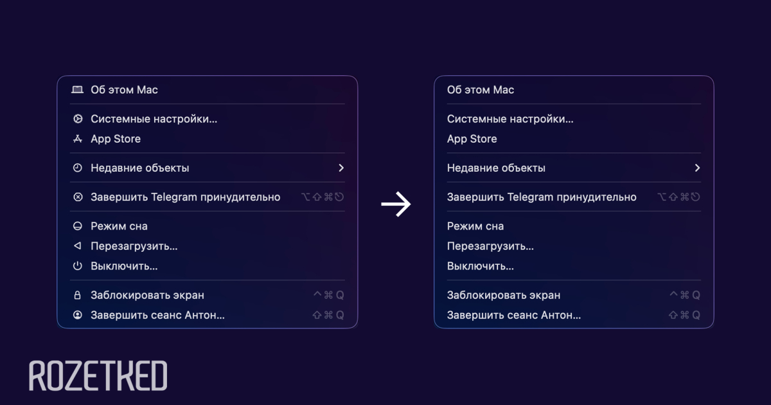Click the restart triangle icon beside Перезагрузить

[78, 246]
